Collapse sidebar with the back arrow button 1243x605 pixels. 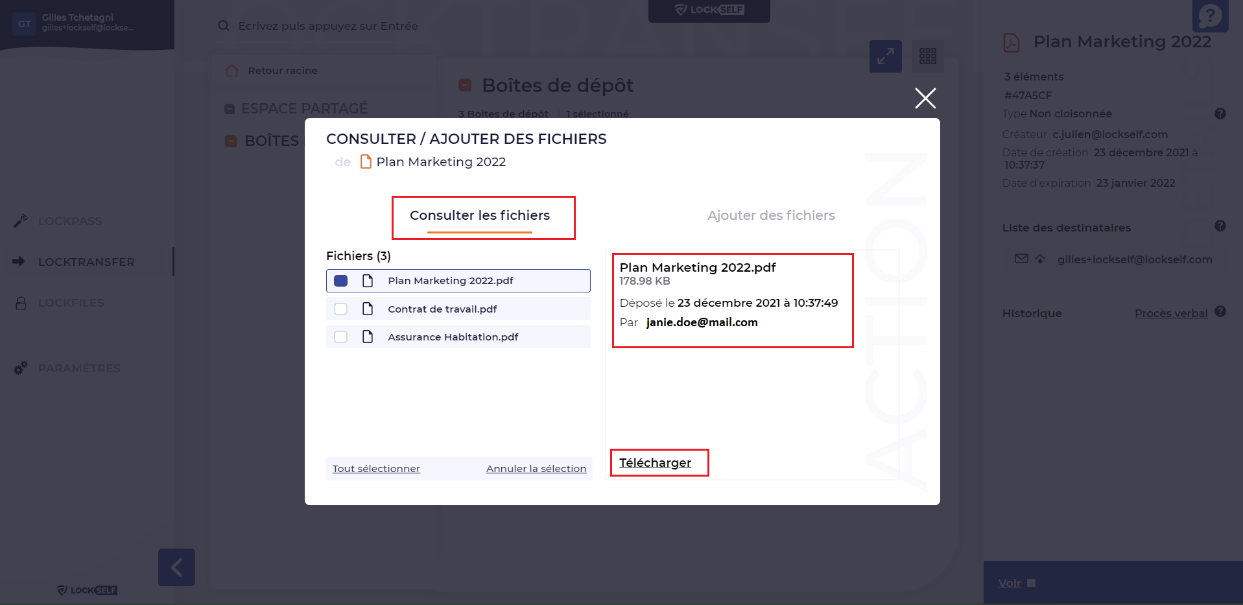[x=176, y=567]
